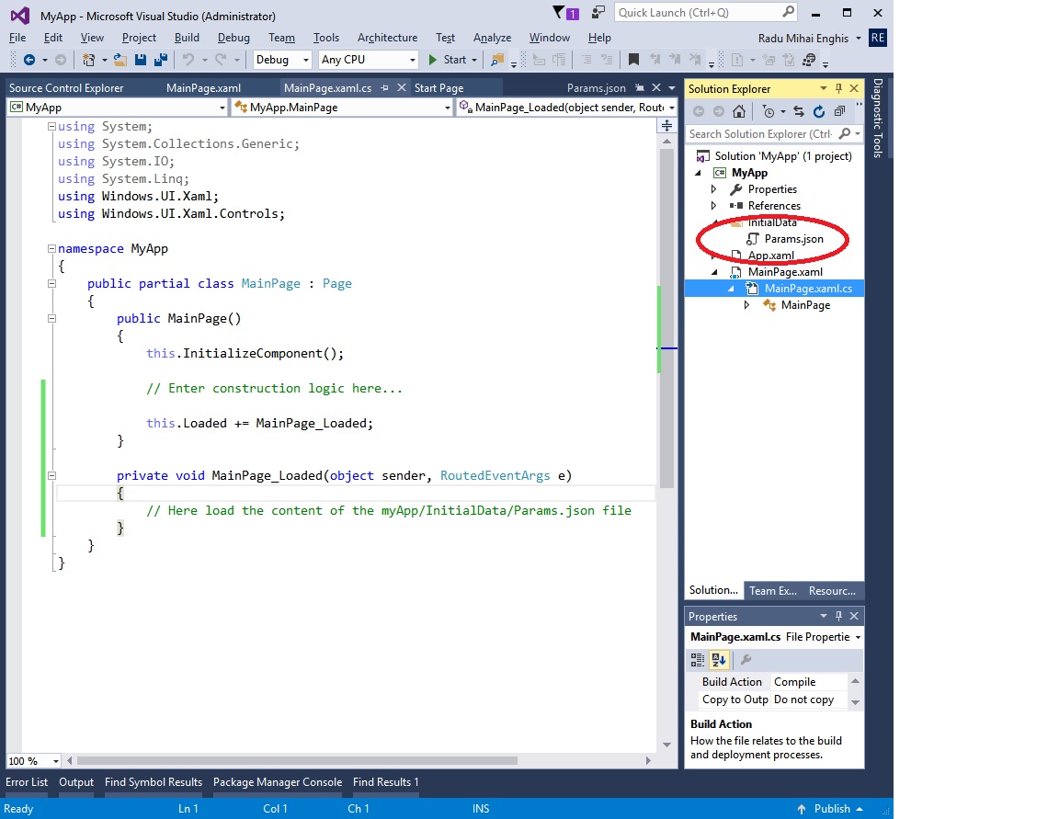Screen dimensions: 1059x819
Task: Collapse the MyApp project node
Action: [699, 173]
